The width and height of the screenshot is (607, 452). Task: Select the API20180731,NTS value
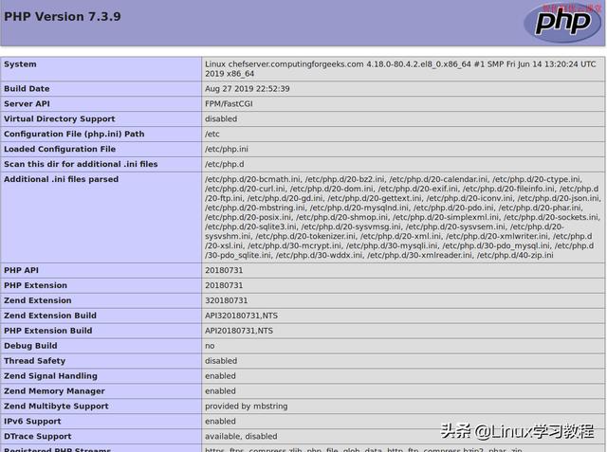tap(239, 330)
